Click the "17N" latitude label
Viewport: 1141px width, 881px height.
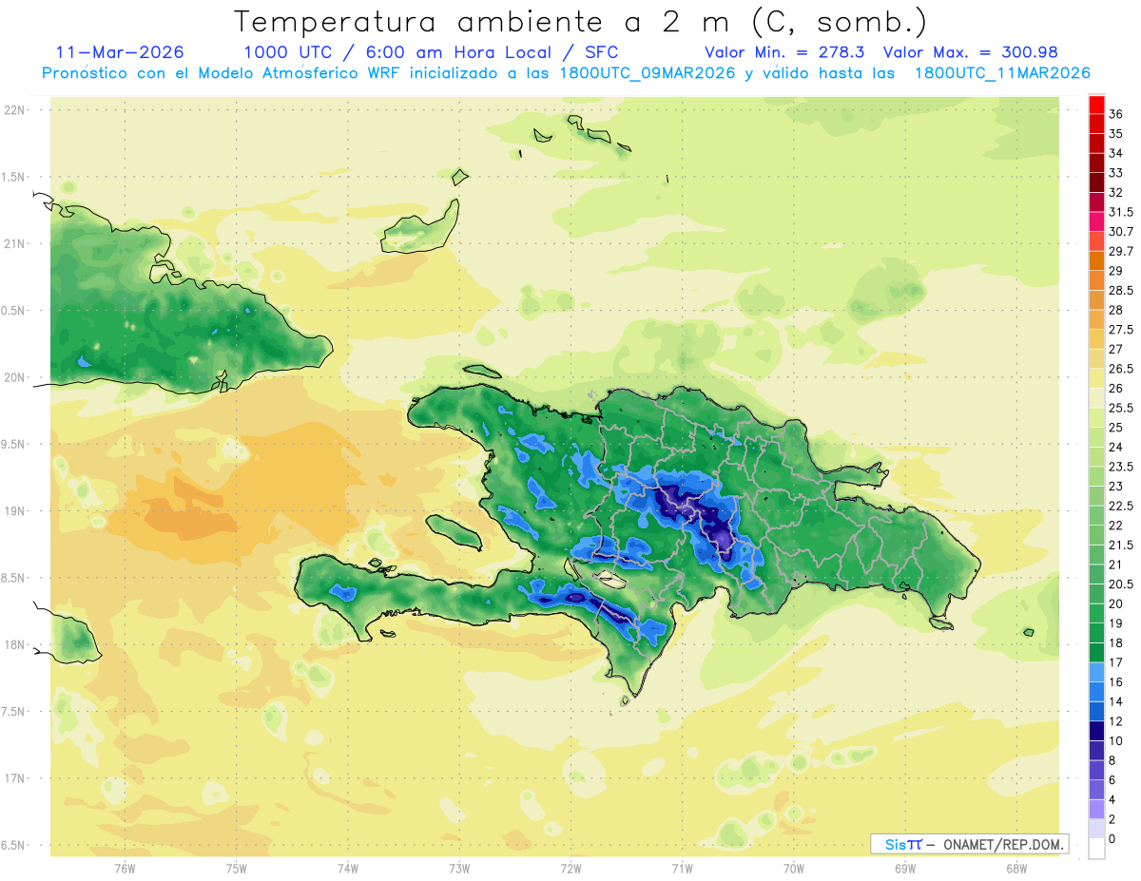click(x=14, y=779)
